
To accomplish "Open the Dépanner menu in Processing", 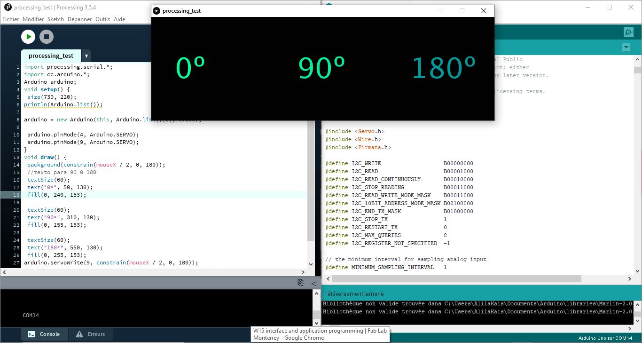I will click(80, 19).
